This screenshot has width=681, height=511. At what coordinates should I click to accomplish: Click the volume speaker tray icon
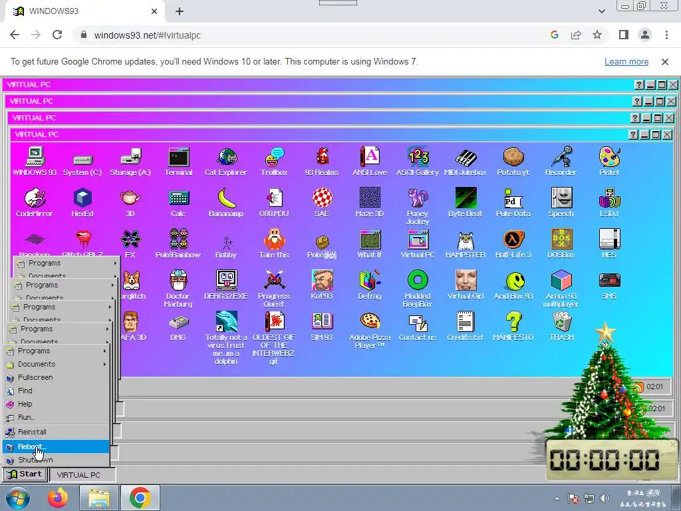[604, 498]
